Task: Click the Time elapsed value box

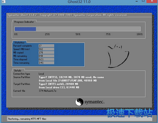Action: [46, 59]
